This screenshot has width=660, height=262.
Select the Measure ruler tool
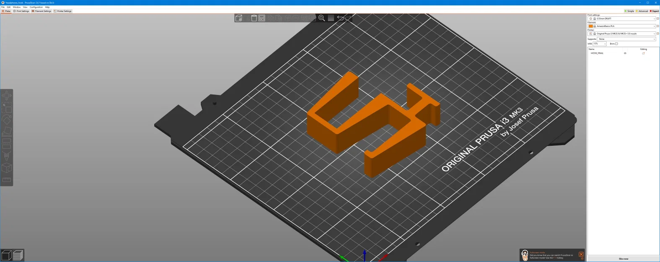point(7,180)
